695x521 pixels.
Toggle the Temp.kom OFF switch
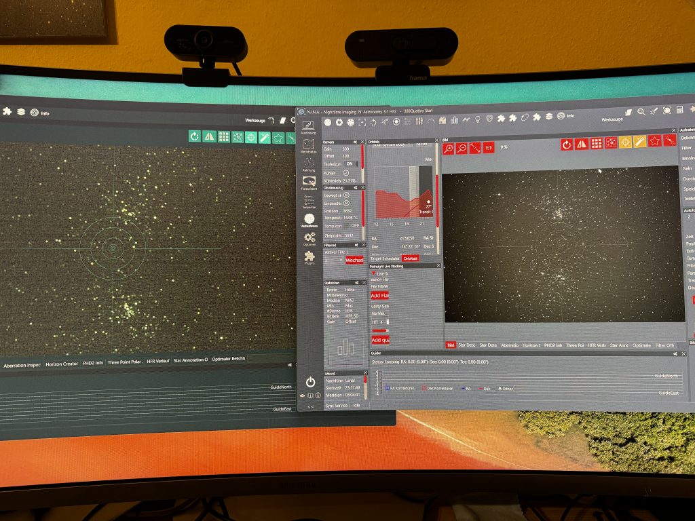coord(351,226)
